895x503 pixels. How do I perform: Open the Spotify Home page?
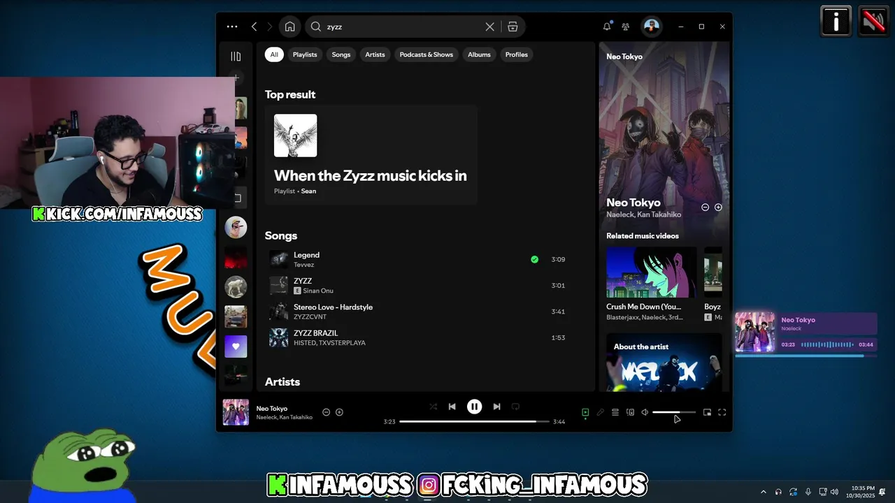(289, 27)
